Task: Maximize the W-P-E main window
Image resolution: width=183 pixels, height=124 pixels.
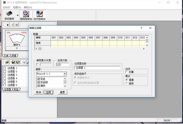Action: tap(168, 2)
